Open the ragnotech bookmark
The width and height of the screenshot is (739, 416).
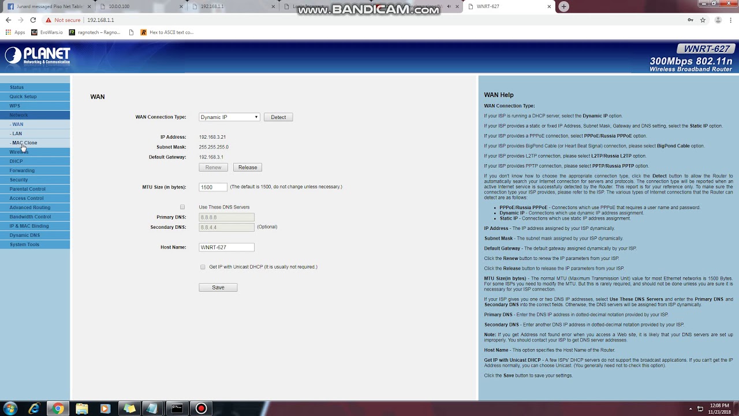pyautogui.click(x=95, y=32)
